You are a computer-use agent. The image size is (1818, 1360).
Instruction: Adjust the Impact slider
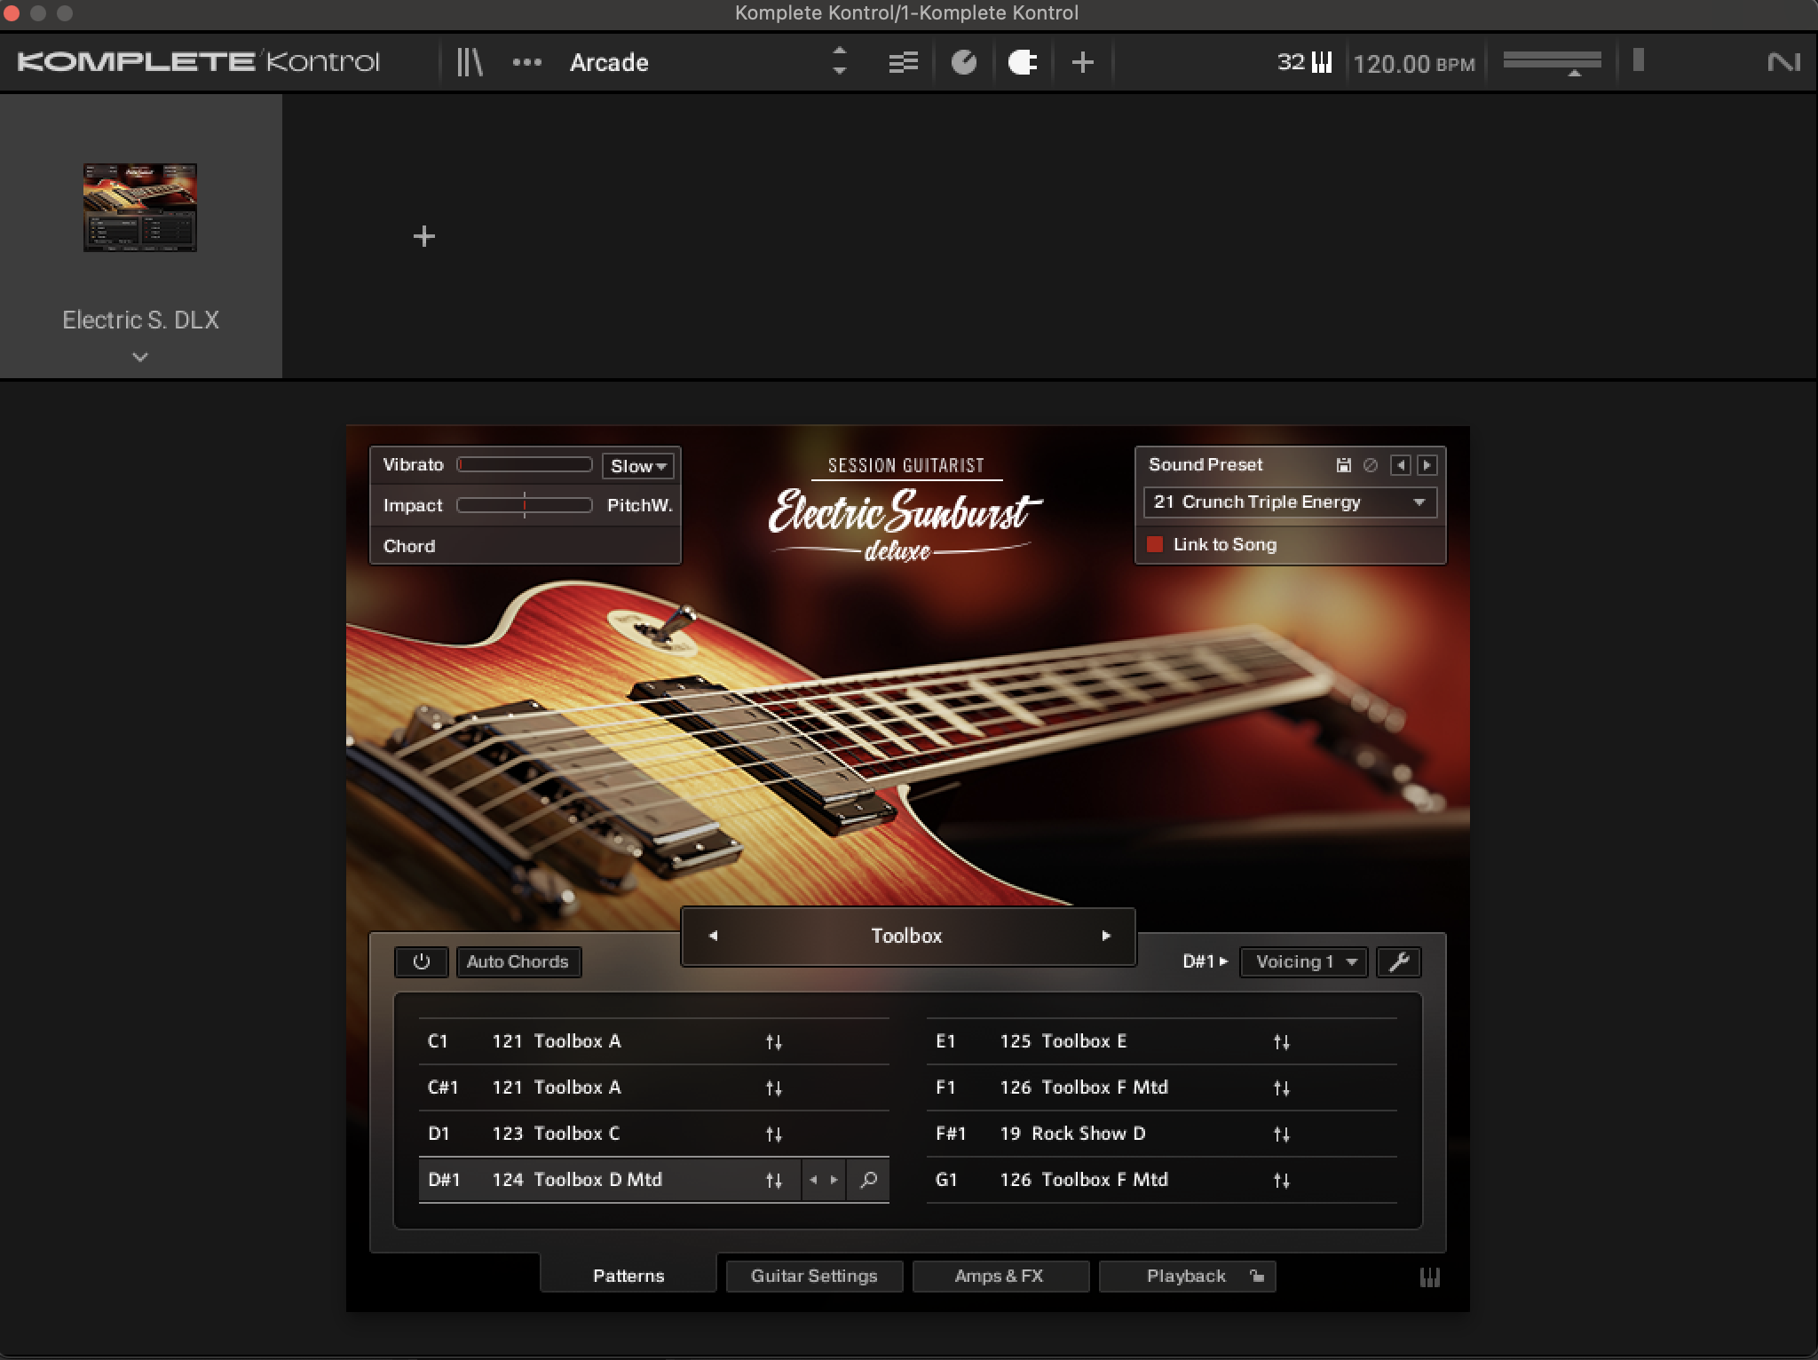525,505
